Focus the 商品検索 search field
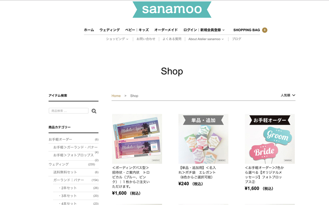 pyautogui.click(x=69, y=111)
